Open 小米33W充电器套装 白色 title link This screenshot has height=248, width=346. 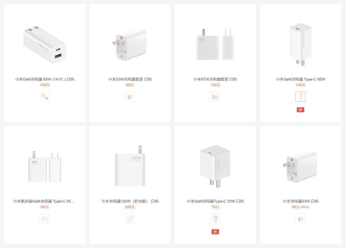[130, 79]
